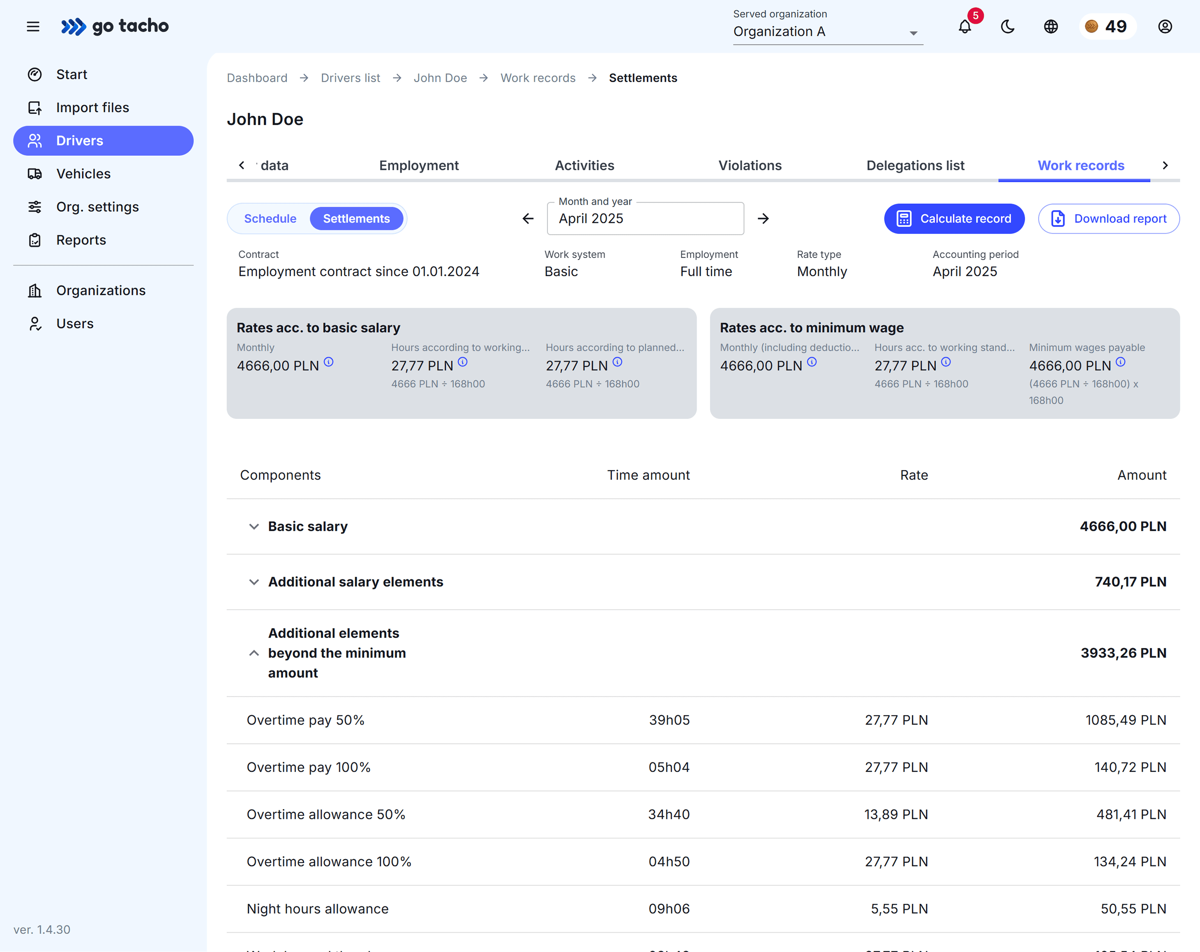Click the 49 credits badge

click(x=1107, y=27)
